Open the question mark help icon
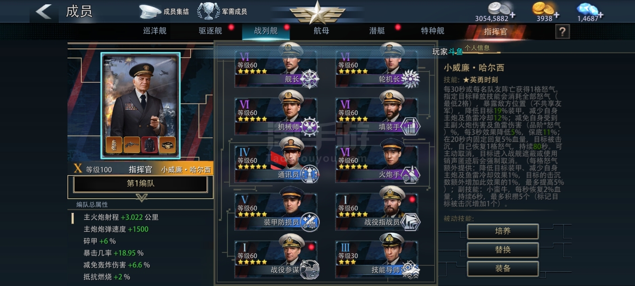Image resolution: width=635 pixels, height=286 pixels. coord(562,31)
